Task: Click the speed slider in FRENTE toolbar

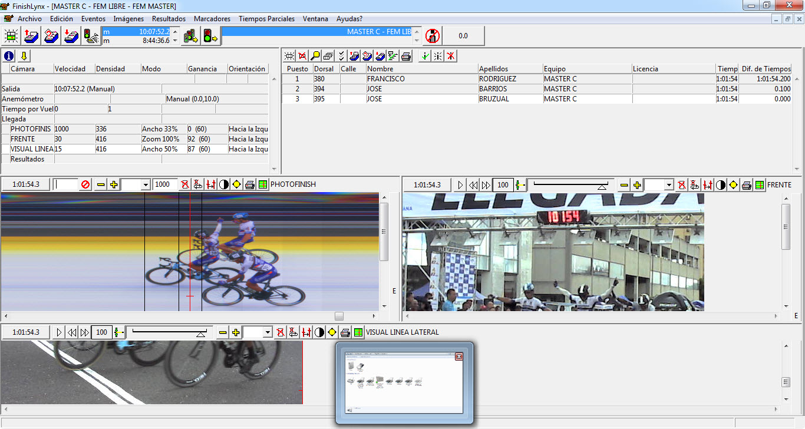Action: [568, 185]
